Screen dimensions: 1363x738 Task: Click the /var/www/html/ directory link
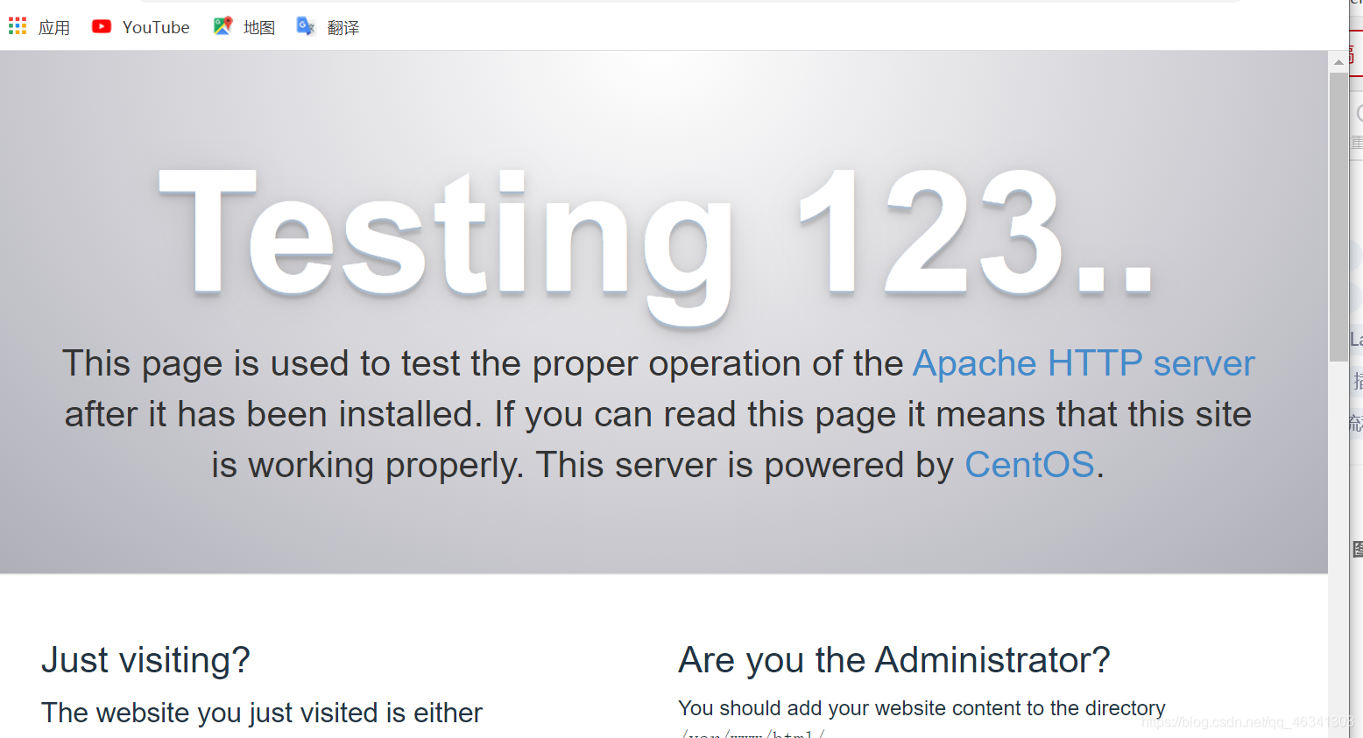coord(752,734)
